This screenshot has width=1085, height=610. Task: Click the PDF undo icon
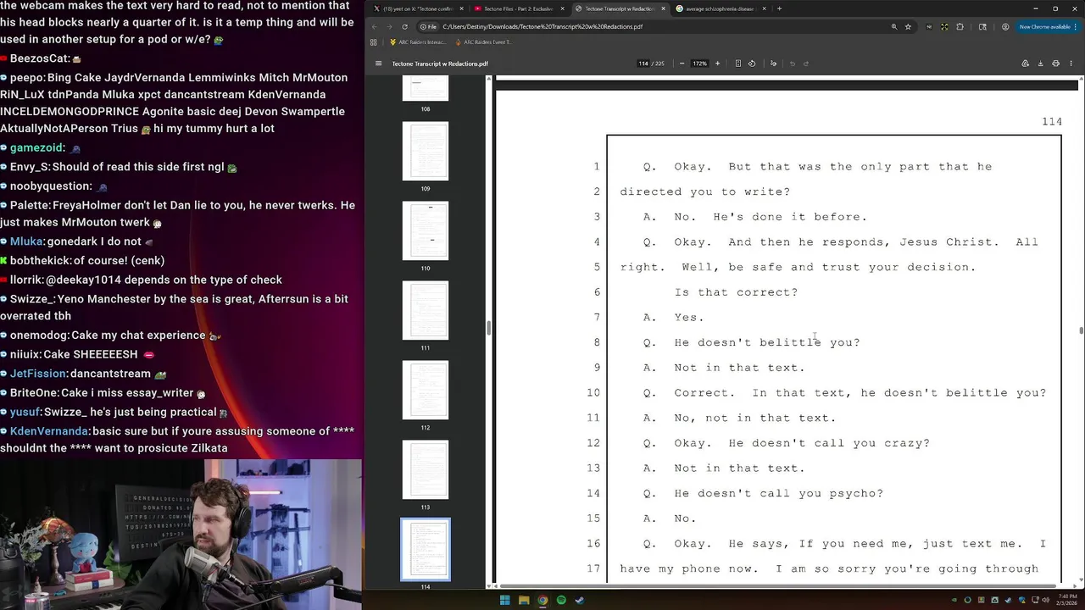tap(793, 64)
